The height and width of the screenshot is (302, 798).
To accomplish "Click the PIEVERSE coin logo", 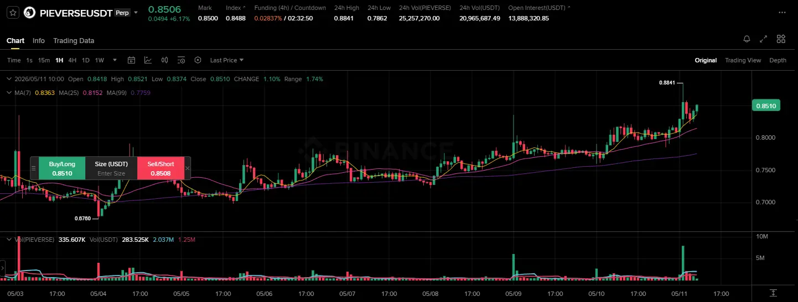I will tap(30, 13).
